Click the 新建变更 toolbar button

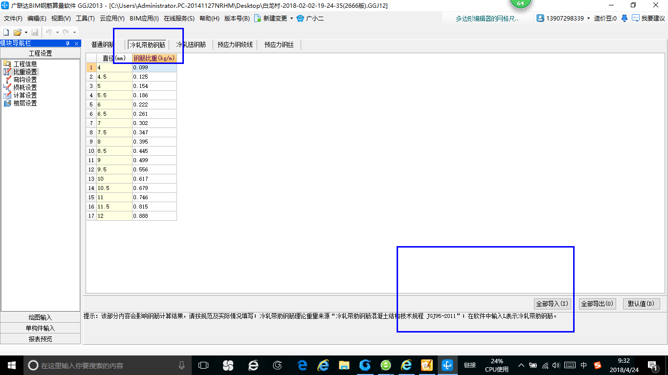(270, 19)
